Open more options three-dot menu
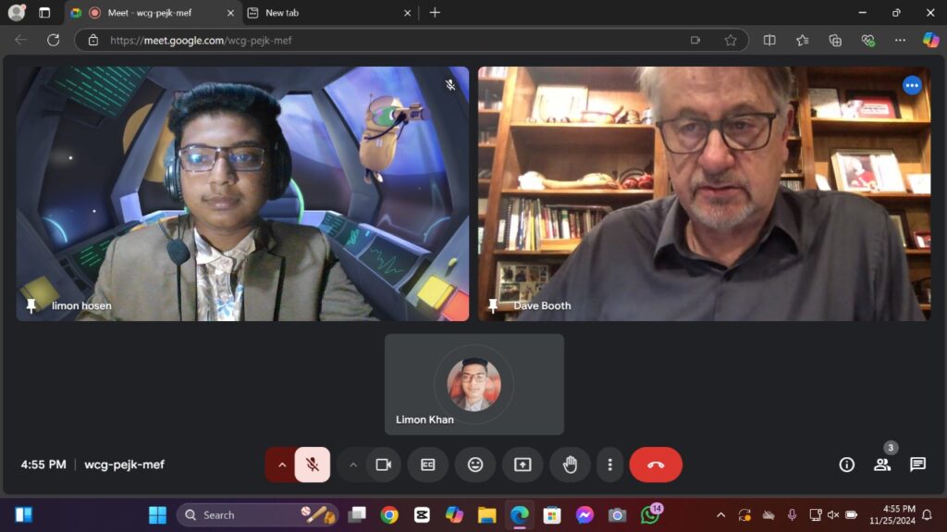The image size is (947, 532). tap(609, 464)
